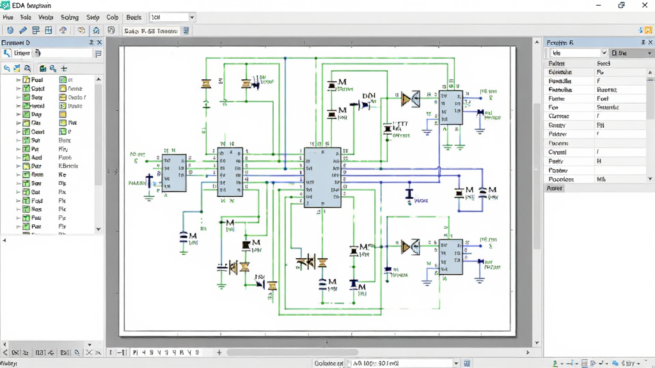Click the list-lines icon in the main toolbar

coord(36,30)
